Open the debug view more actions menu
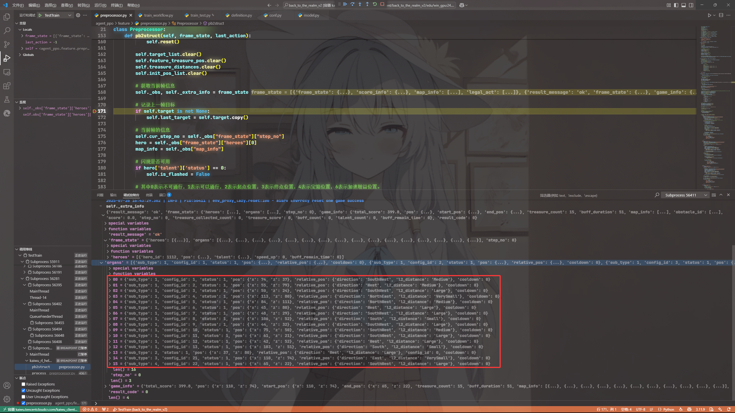The image size is (735, 413). (x=85, y=15)
